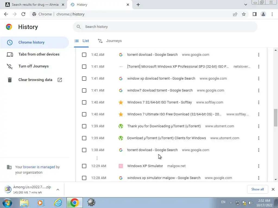
Task: Check the window xp dowload torrent entry
Action: [84, 79]
